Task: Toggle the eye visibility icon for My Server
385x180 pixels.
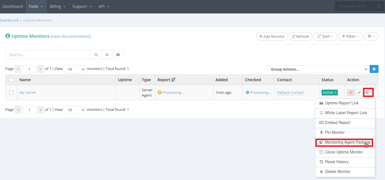Action: (351, 93)
